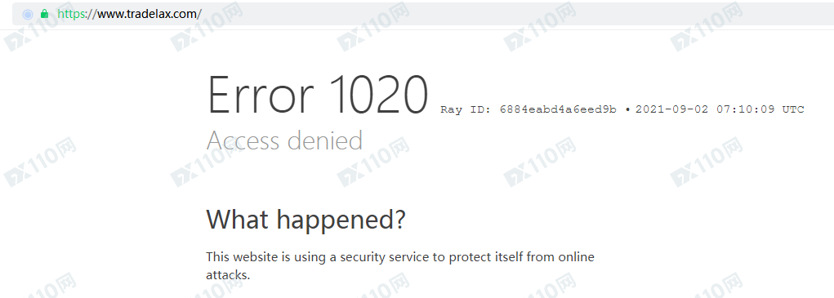Click the green https protocol text
Screen dimensions: 834x298
[71, 15]
